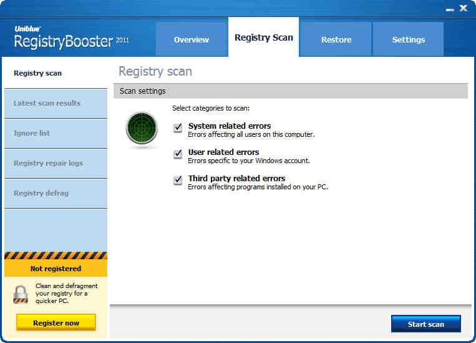Click the green radar scan icon
476x343 pixels.
142,128
